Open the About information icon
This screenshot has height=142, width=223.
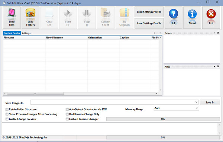(192, 17)
